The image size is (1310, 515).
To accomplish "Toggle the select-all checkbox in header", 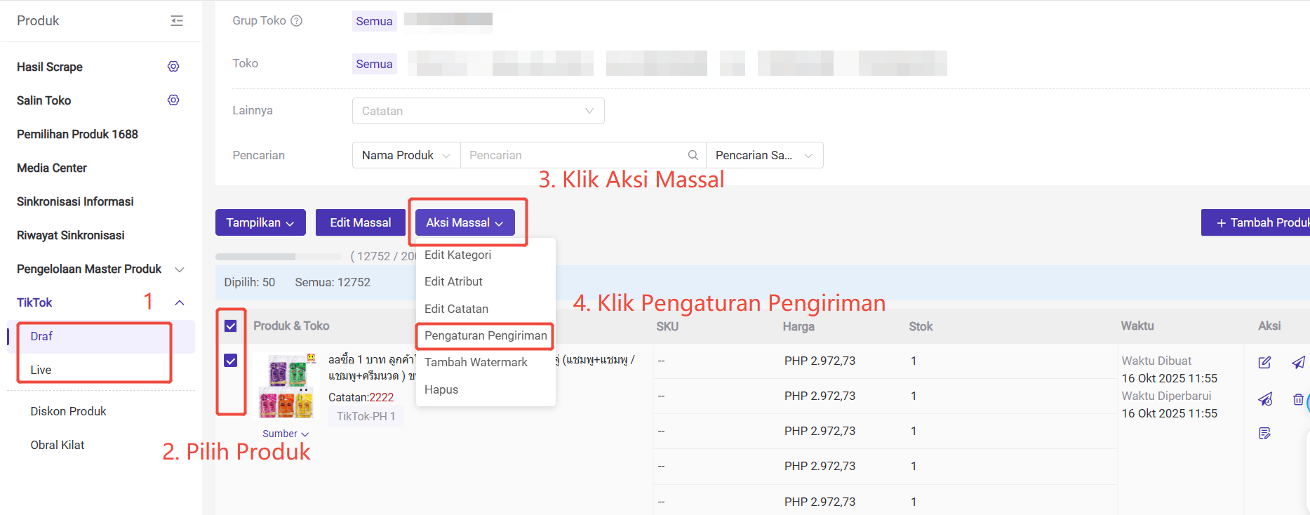I will (230, 326).
